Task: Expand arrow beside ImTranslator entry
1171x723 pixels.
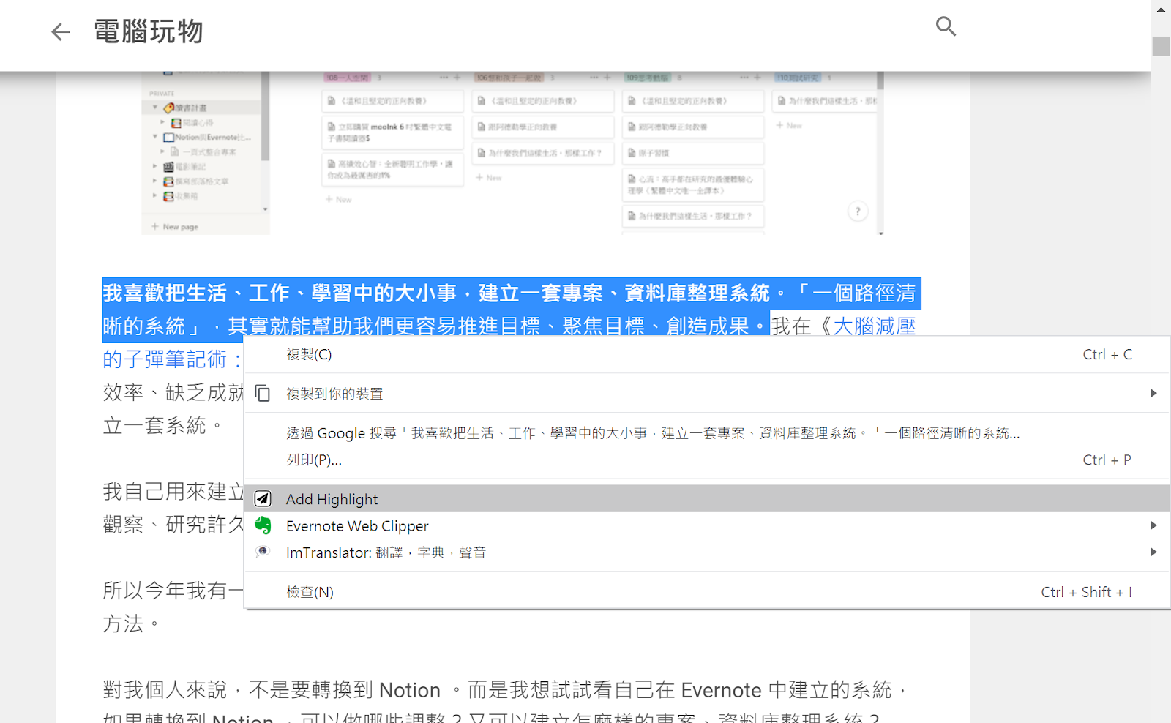Action: tap(1153, 552)
